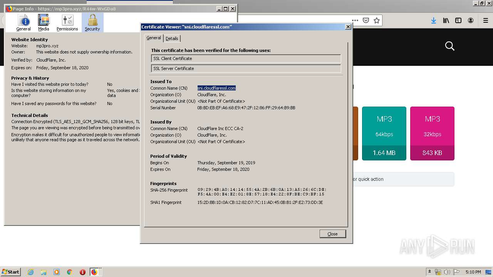This screenshot has height=277, width=493.
Task: Maximize the Page Info window
Action: click(x=226, y=8)
